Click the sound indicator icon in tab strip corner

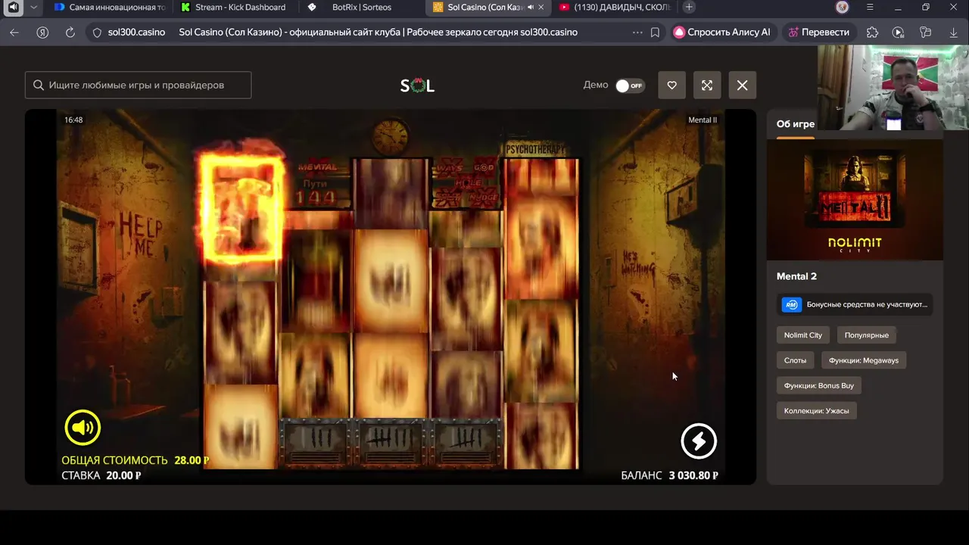point(13,7)
